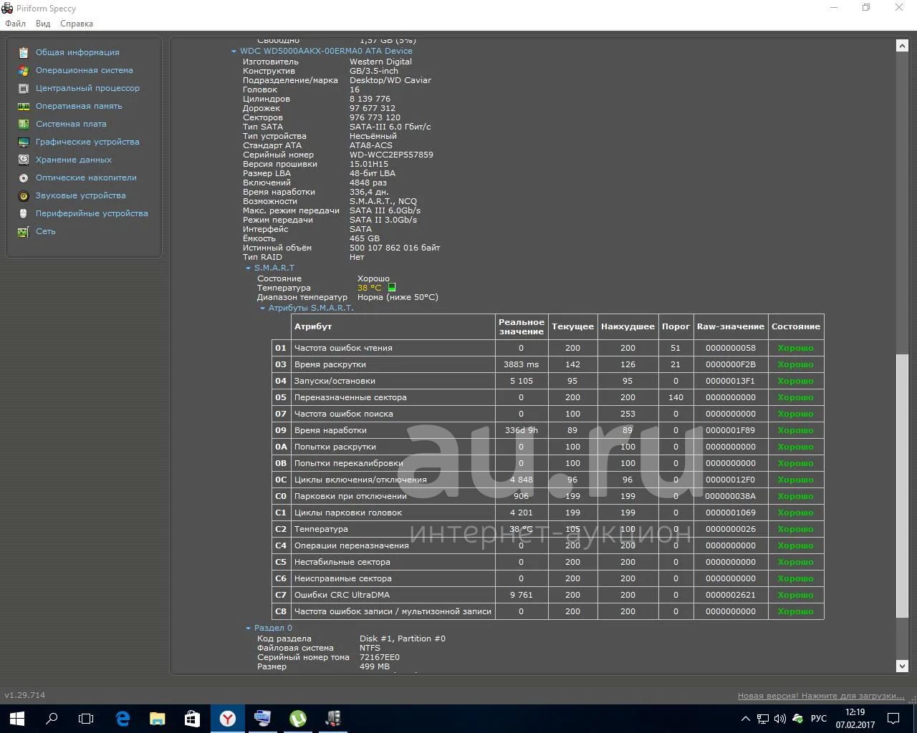Open the Windows Store taskbar icon
The width and height of the screenshot is (917, 733).
coord(192,719)
